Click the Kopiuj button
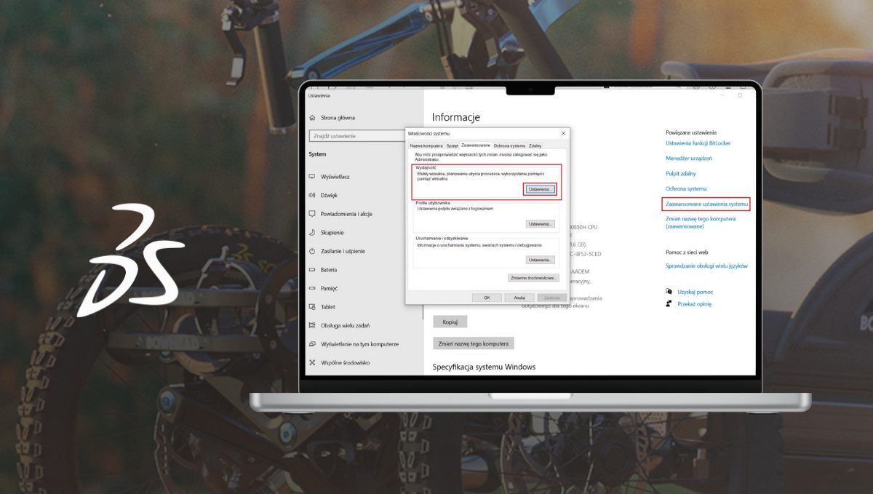This screenshot has width=873, height=494. 450,322
